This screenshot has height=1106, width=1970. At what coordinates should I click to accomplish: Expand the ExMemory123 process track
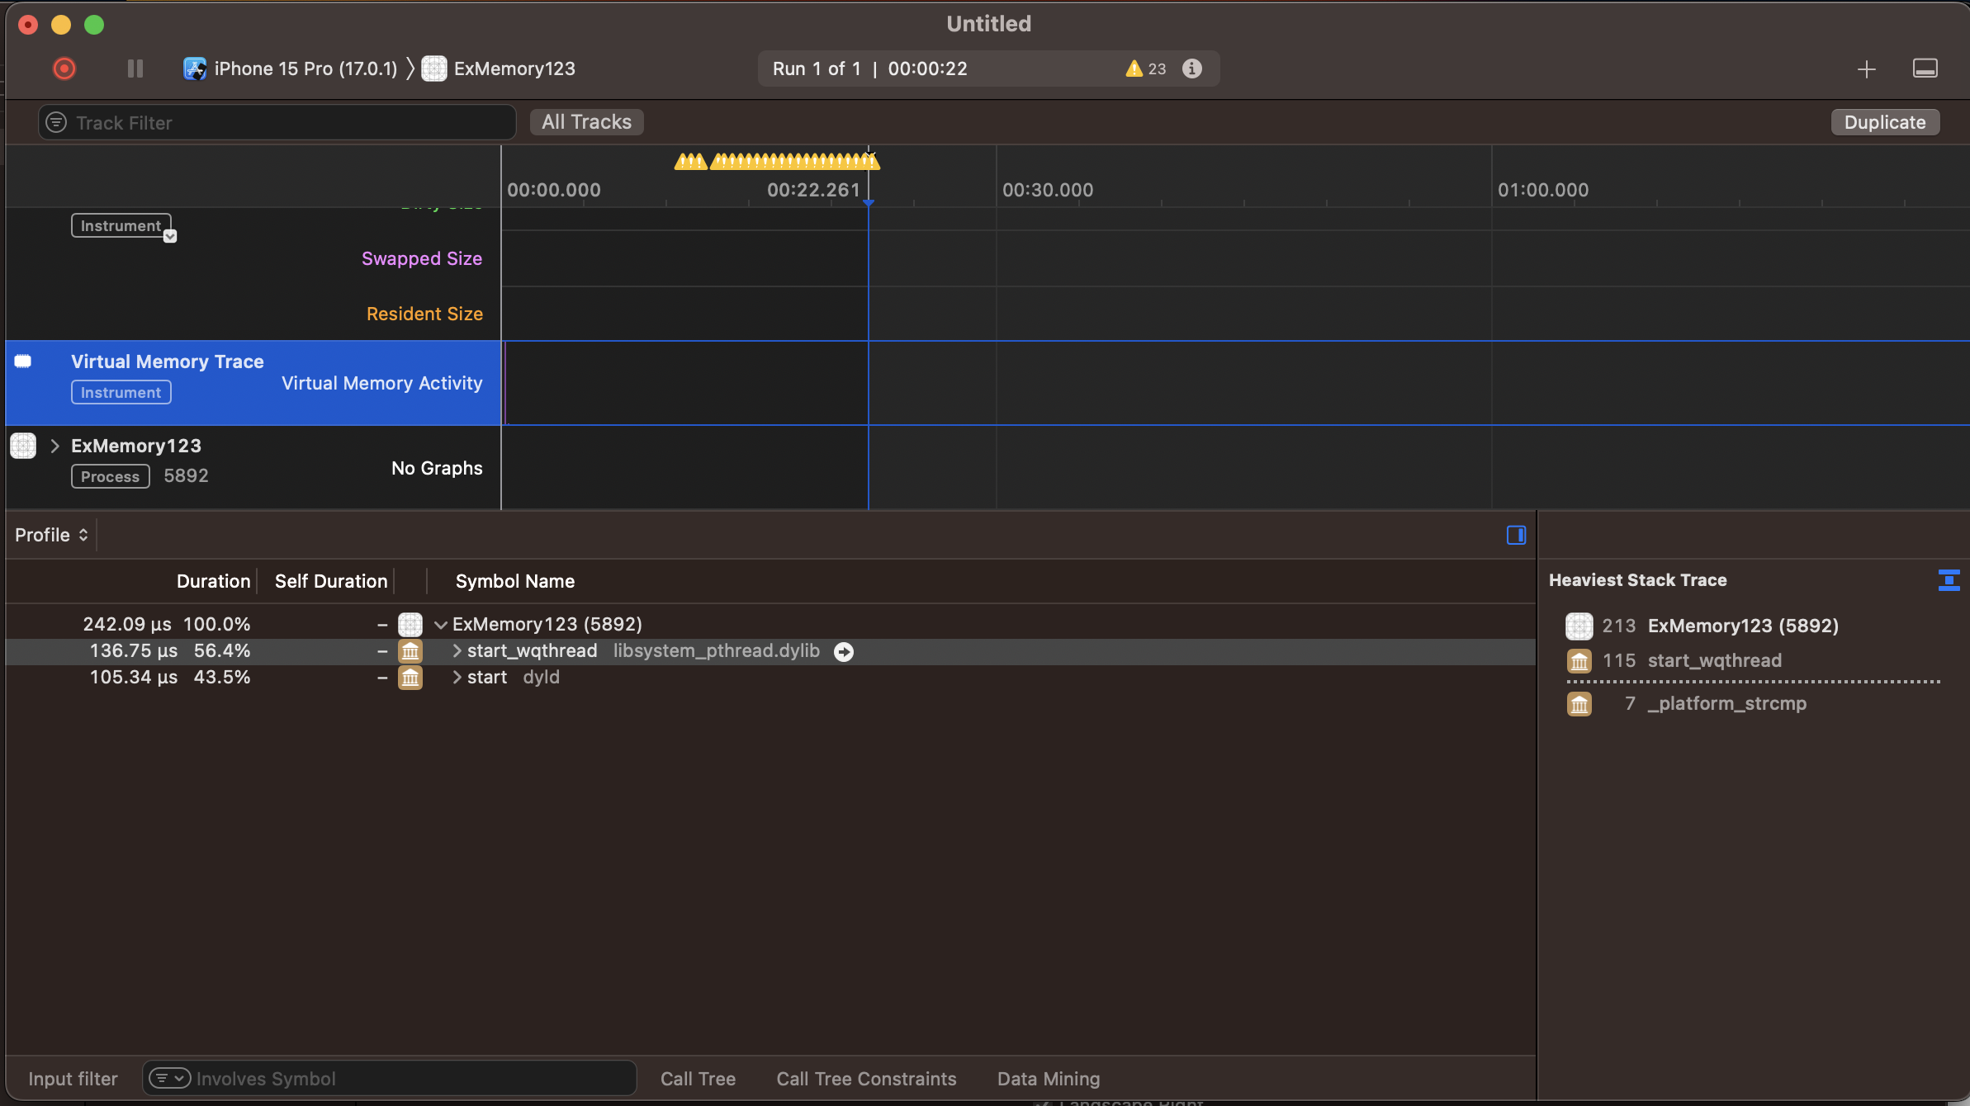point(54,446)
